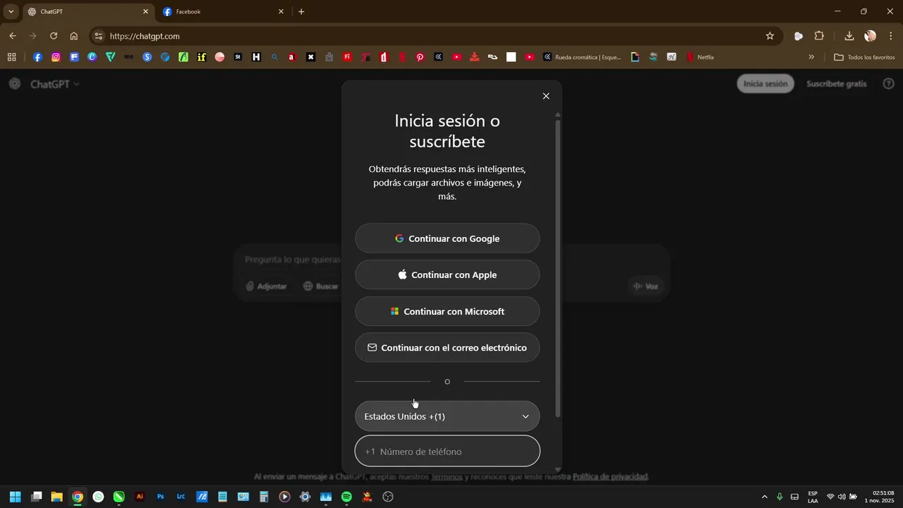Open the Política de privacidad link
The height and width of the screenshot is (508, 903).
click(x=610, y=477)
